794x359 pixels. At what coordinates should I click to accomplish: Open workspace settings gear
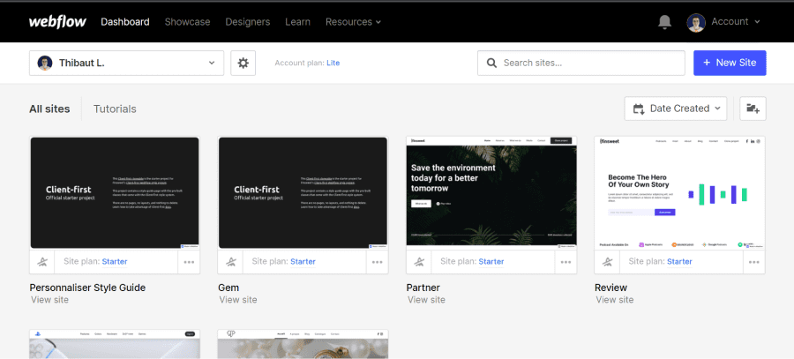(243, 63)
